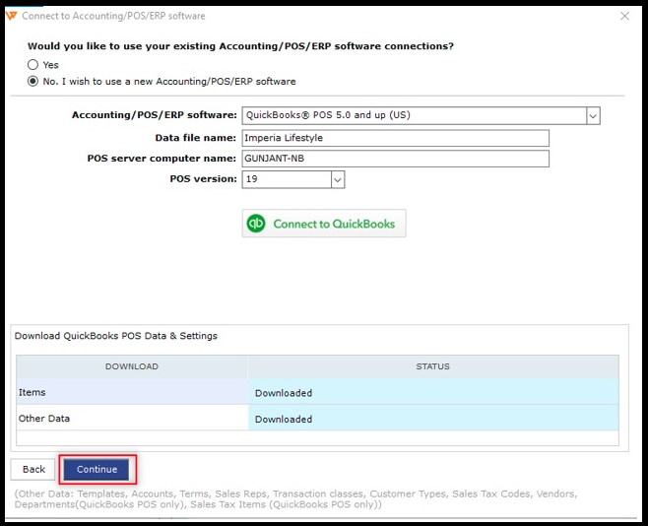Click the Accounting/POS/ERP software label
This screenshot has height=526, width=648.
[155, 115]
